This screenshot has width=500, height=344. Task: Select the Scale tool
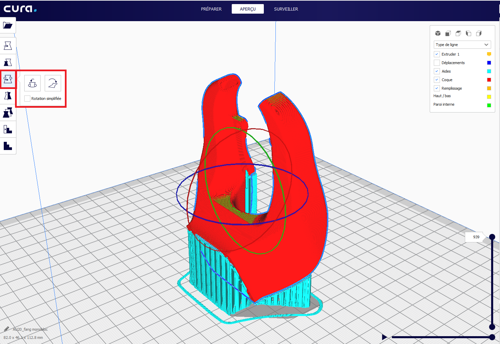(8, 62)
